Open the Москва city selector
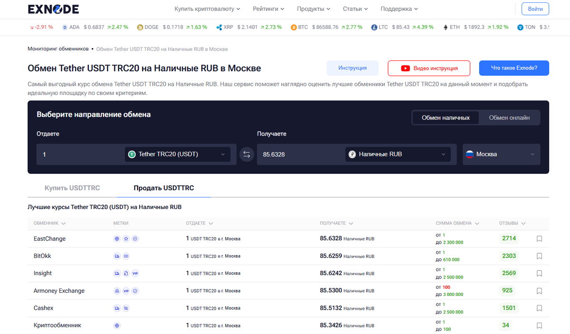 coord(501,154)
